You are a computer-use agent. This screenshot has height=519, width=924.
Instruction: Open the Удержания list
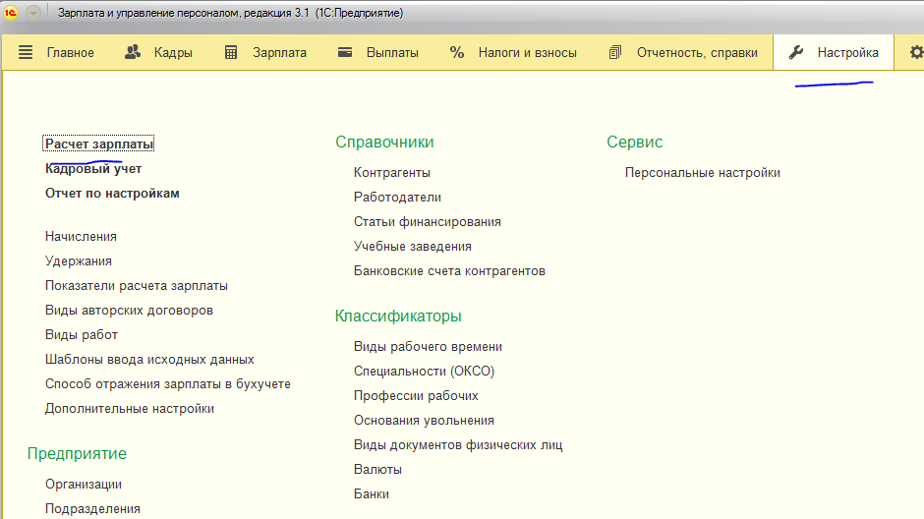pyautogui.click(x=79, y=260)
